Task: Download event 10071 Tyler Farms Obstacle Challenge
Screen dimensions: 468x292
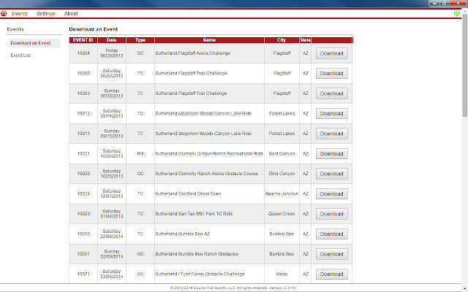Action: pos(331,274)
